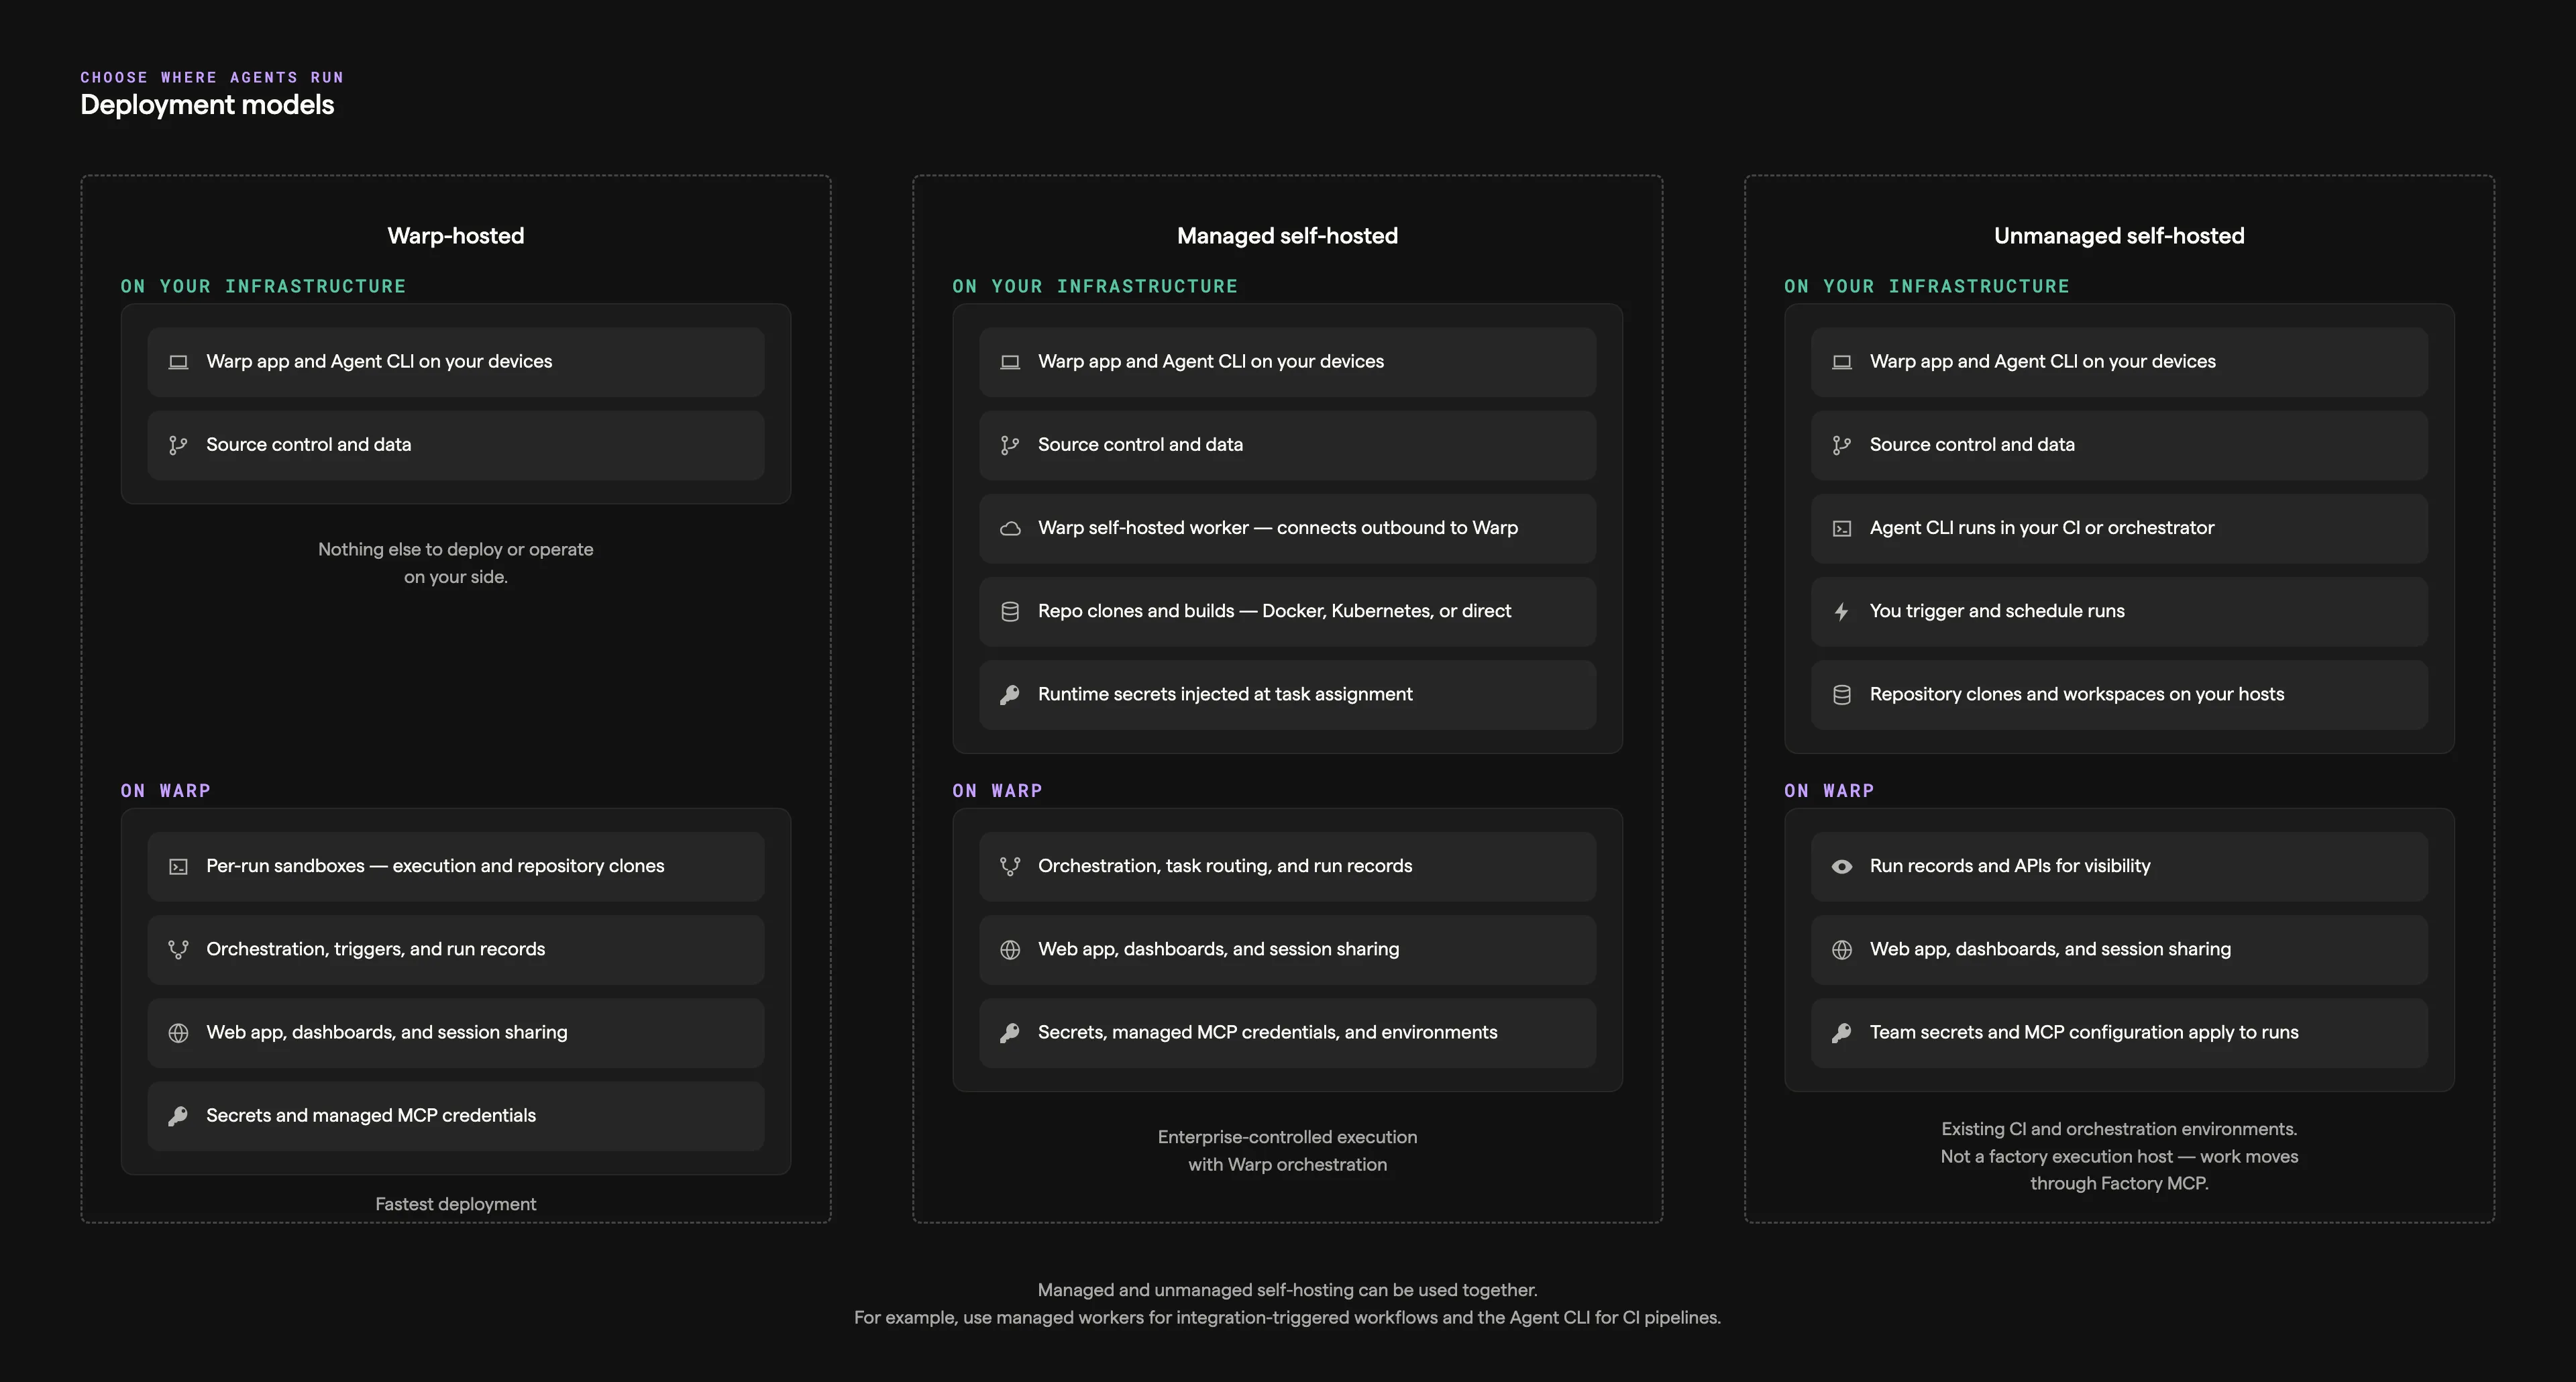Click ON WARP label in Warp-hosted column
This screenshot has width=2576, height=1382.
pyautogui.click(x=166, y=791)
